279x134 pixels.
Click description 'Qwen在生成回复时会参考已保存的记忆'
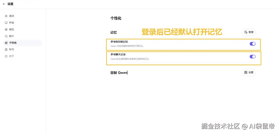coord(130,59)
